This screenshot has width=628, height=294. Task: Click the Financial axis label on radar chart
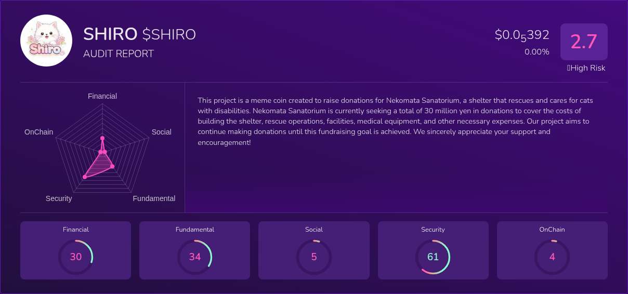pyautogui.click(x=102, y=96)
